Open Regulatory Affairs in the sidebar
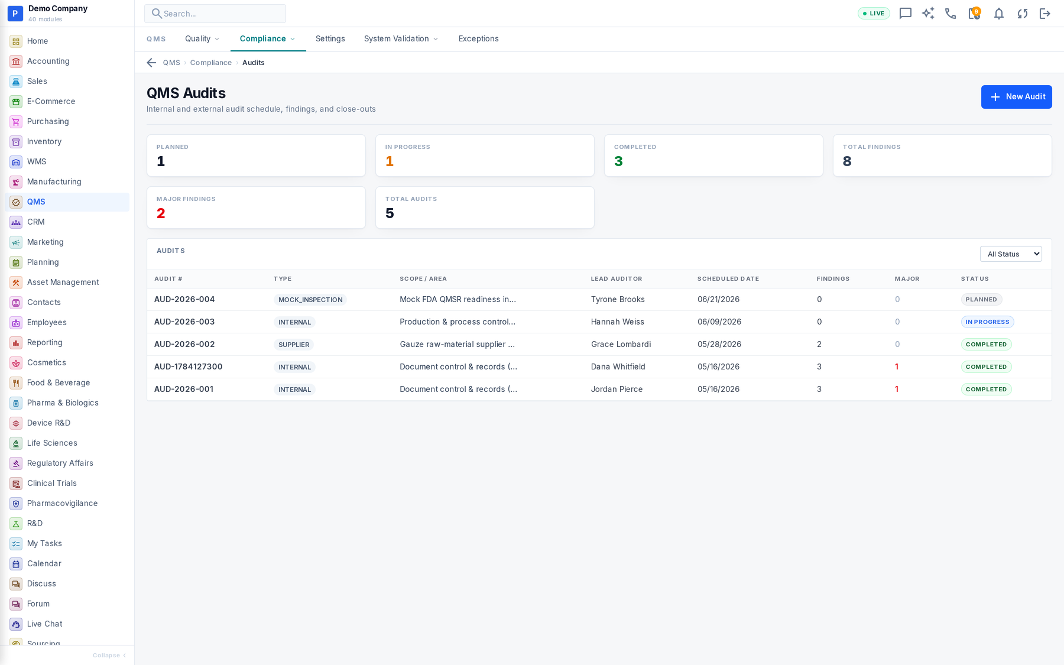1064x665 pixels. pyautogui.click(x=67, y=463)
